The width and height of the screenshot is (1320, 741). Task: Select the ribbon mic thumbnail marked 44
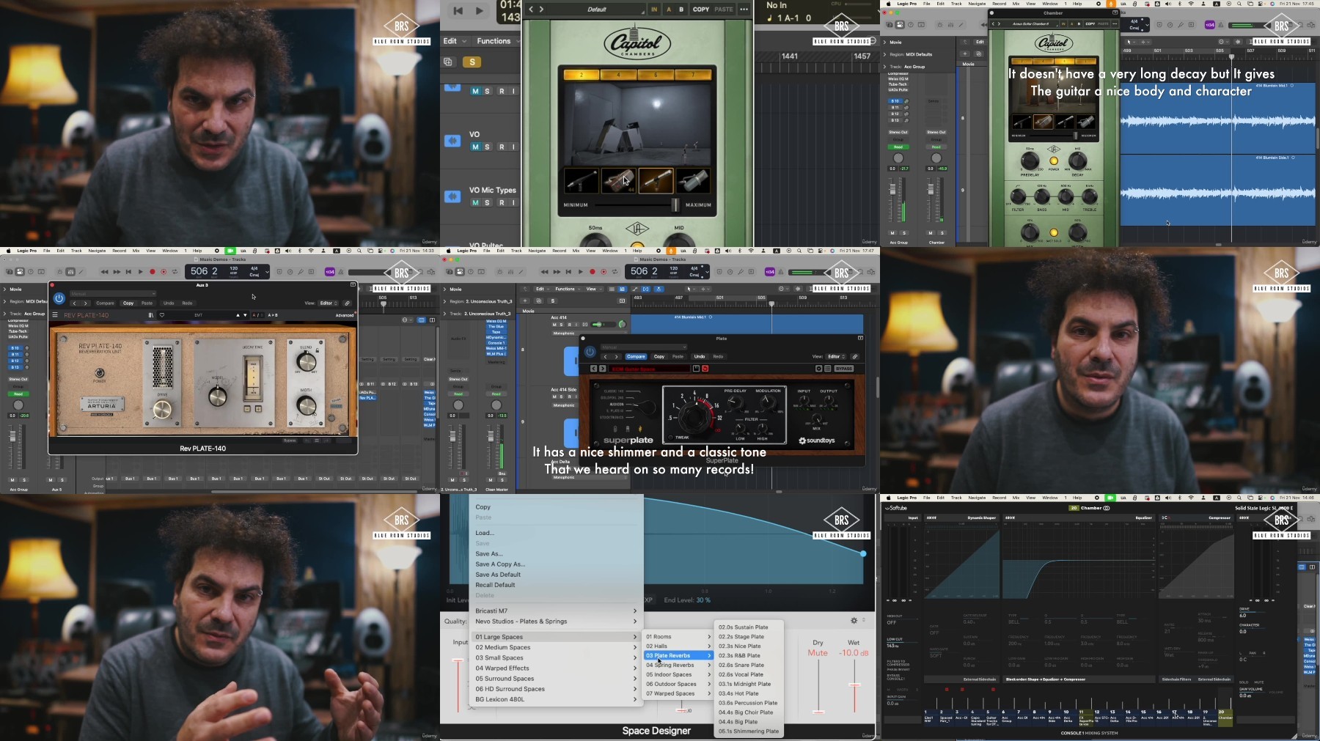(618, 180)
